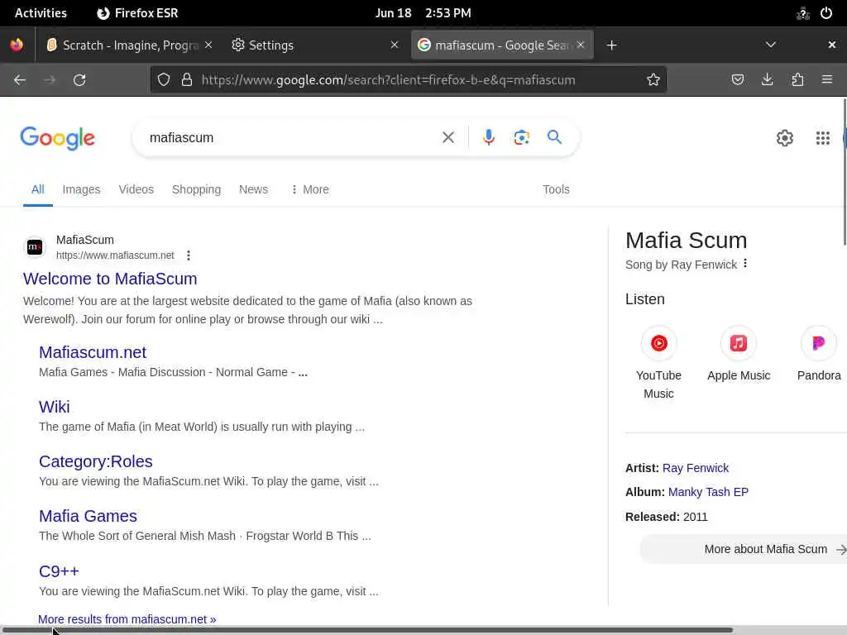Viewport: 847px width, 635px height.
Task: Open the Wiki sitelink
Action: pos(54,407)
